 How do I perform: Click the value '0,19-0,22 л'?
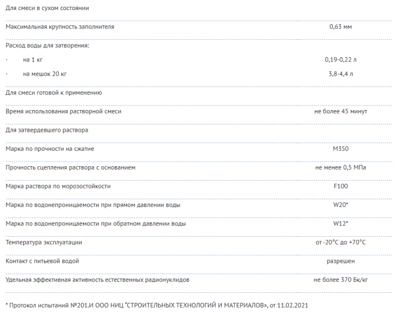(x=341, y=60)
